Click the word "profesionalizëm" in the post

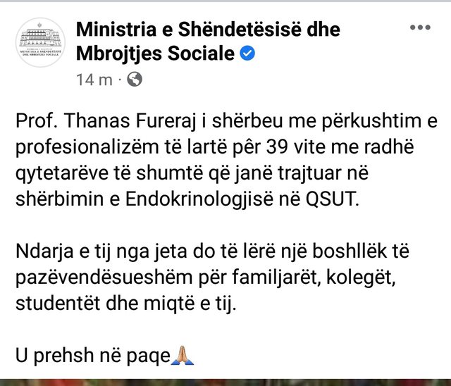coord(87,147)
